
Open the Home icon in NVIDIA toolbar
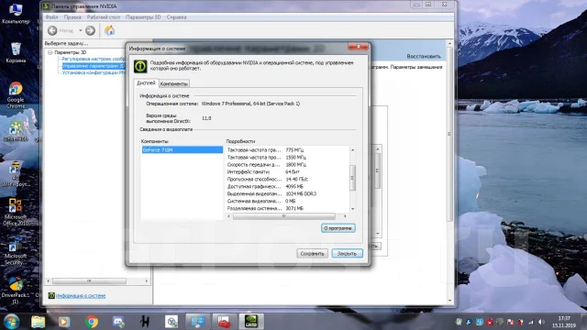pos(109,30)
